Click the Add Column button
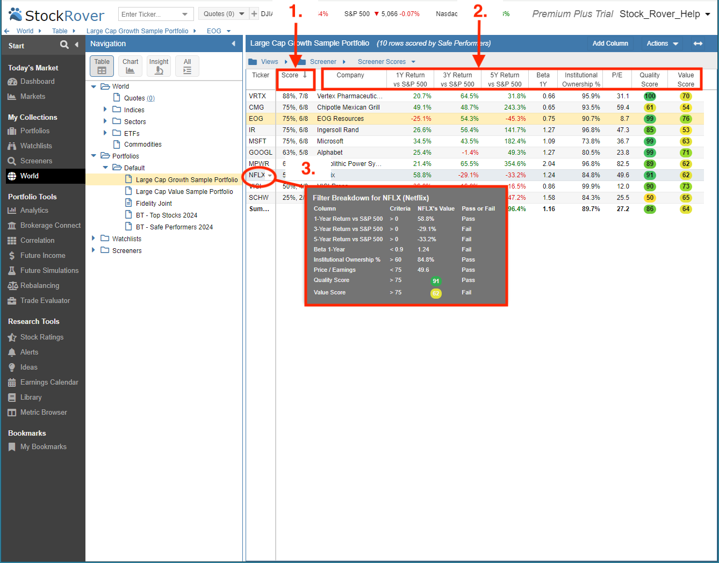719x563 pixels. [610, 44]
